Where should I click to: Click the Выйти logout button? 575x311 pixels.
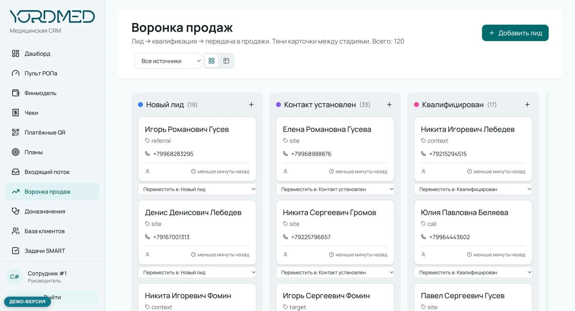tap(52, 297)
